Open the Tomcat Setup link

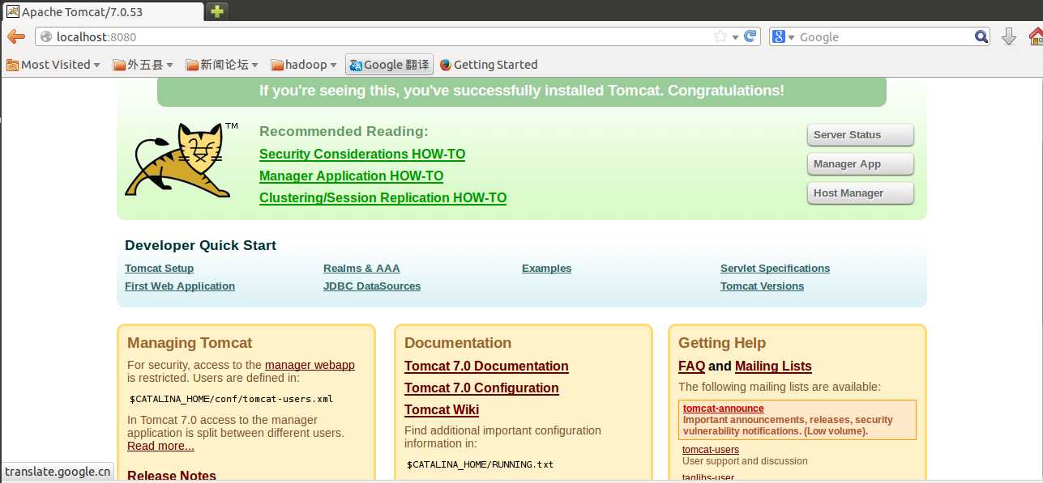pyautogui.click(x=159, y=269)
